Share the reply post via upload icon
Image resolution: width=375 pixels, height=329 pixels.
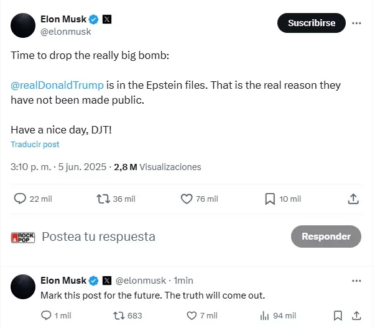click(357, 315)
